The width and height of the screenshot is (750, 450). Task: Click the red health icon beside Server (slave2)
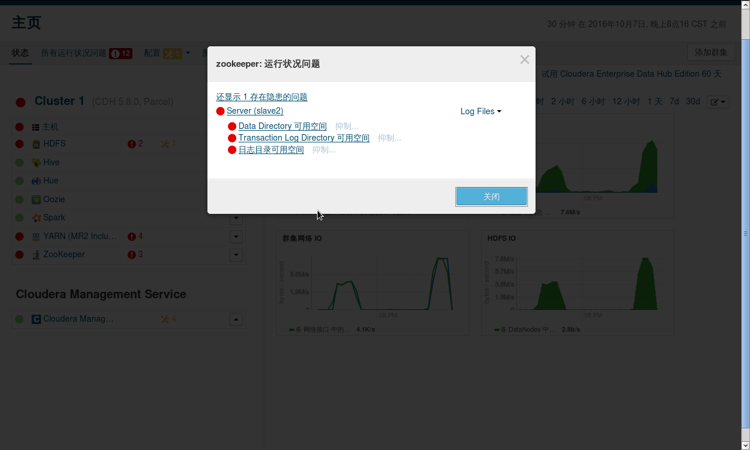click(220, 111)
